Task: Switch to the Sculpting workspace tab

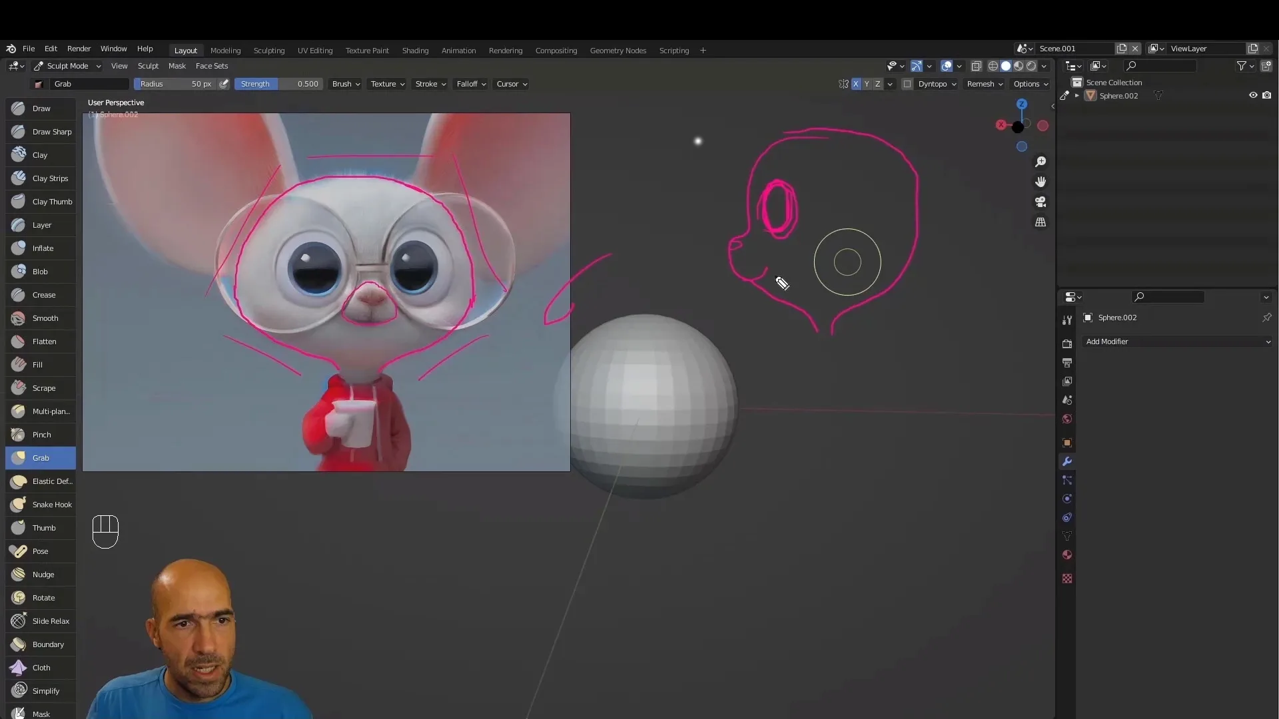Action: pyautogui.click(x=269, y=50)
